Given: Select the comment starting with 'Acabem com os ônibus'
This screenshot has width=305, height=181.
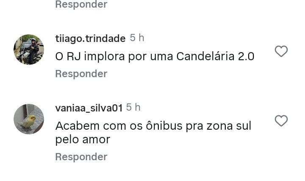Looking at the screenshot, I should (x=153, y=126).
